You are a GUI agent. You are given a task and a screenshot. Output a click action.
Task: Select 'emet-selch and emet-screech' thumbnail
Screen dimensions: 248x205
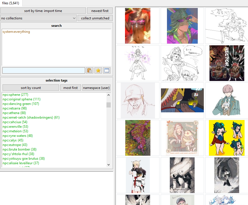coord(182,138)
